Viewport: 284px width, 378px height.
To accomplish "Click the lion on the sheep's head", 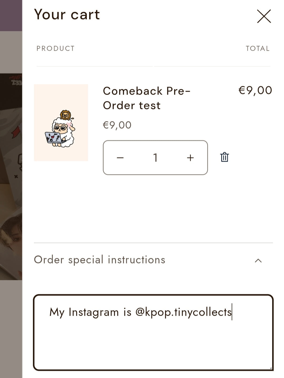I will [x=65, y=115].
